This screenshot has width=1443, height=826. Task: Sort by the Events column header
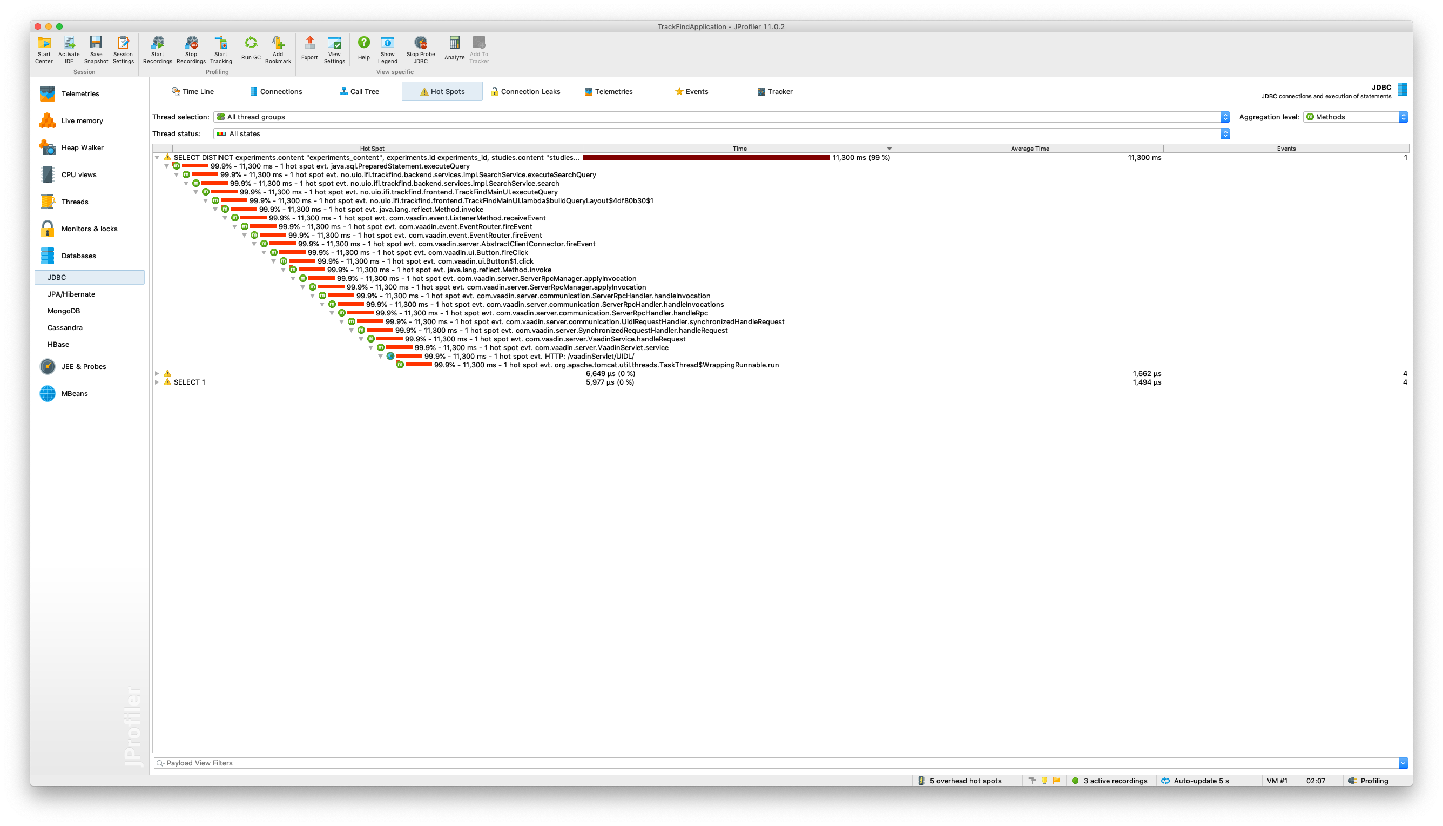coord(1286,149)
